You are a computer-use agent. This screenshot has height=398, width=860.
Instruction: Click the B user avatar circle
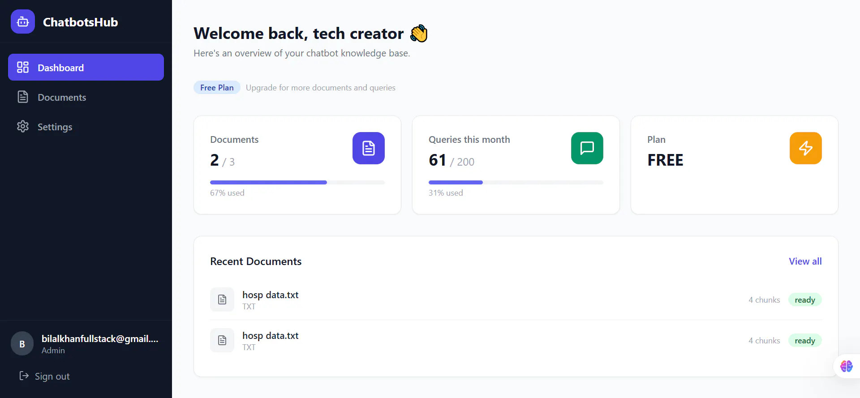tap(22, 343)
